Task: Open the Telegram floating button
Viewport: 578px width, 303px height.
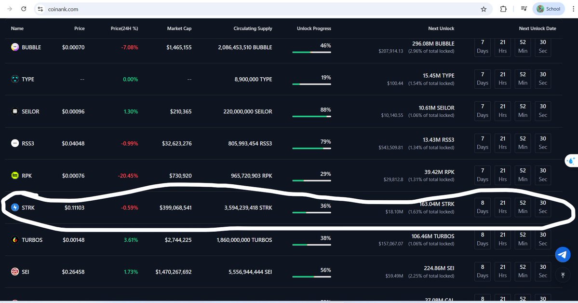Action: [x=563, y=254]
